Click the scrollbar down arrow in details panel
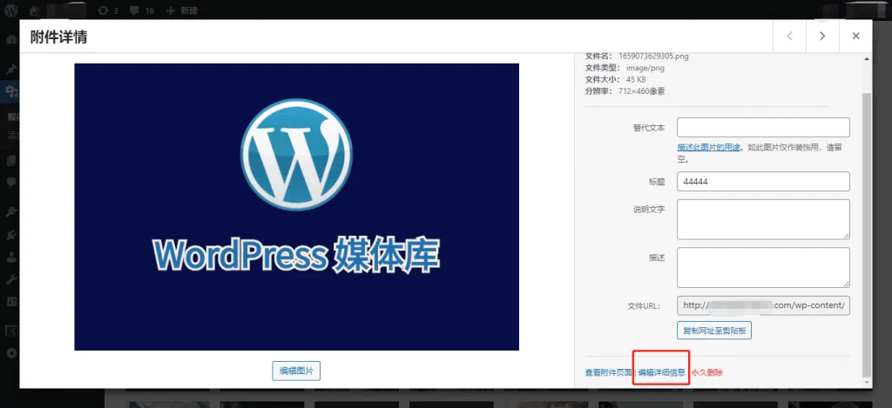This screenshot has width=892, height=408. pyautogui.click(x=867, y=384)
